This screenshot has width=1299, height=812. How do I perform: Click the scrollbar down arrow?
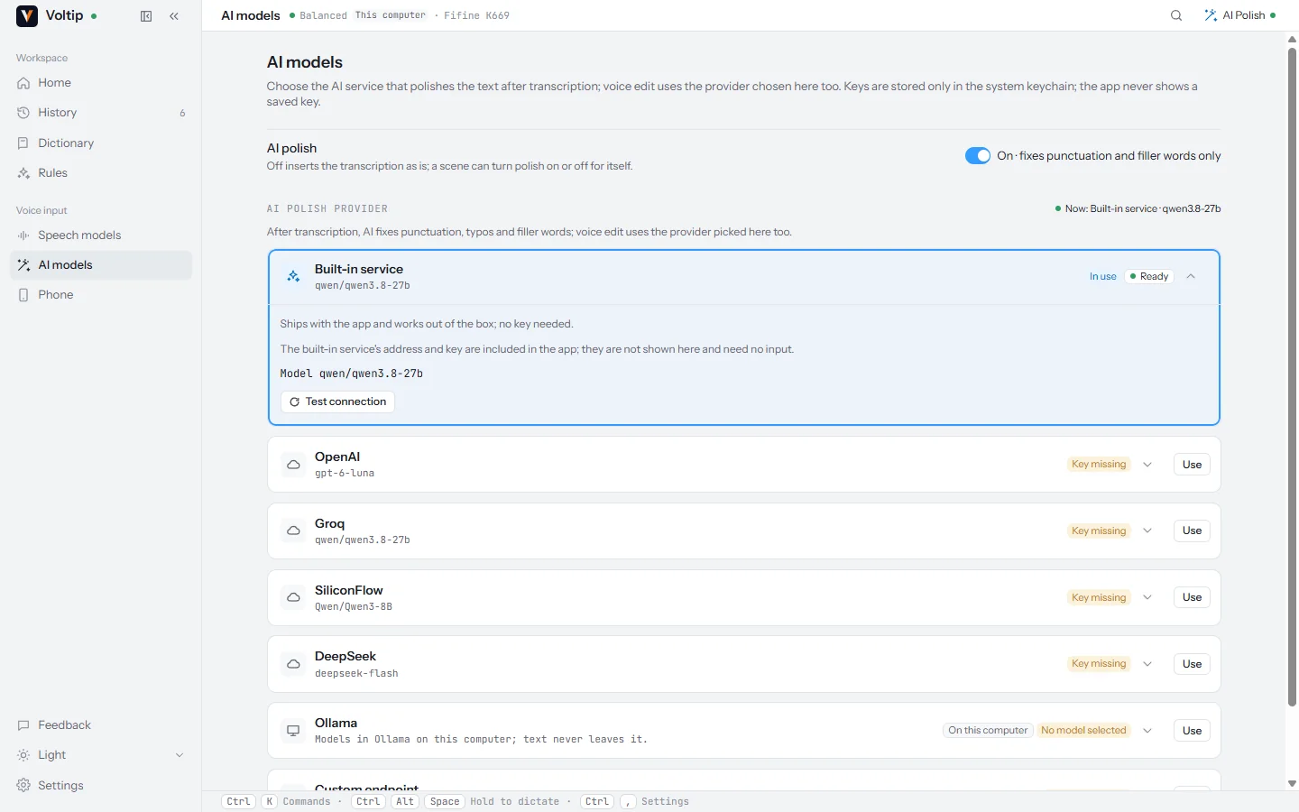tap(1292, 784)
